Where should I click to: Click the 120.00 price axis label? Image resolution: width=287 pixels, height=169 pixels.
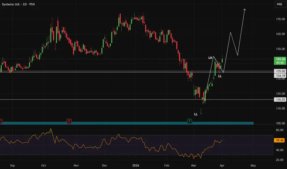[281, 93]
